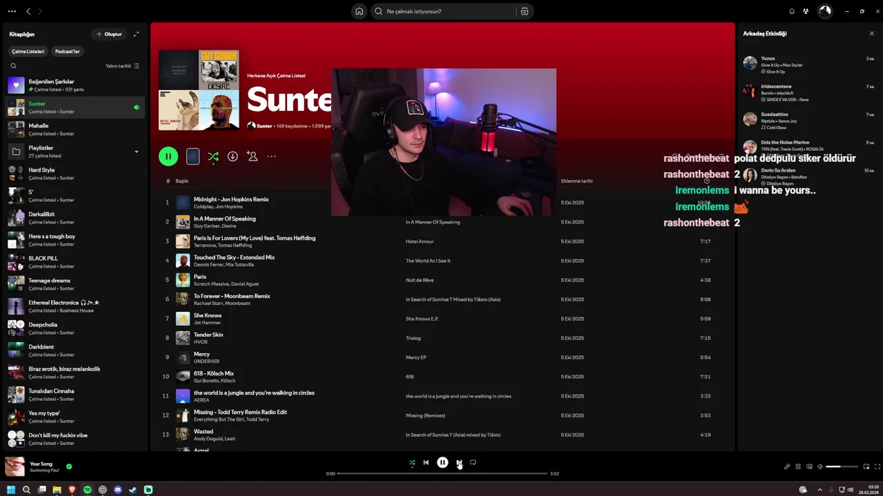Pause playback in the bottom player

(x=443, y=462)
